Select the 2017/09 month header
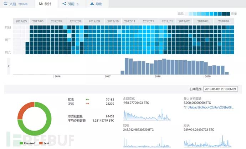 tap(94, 21)
